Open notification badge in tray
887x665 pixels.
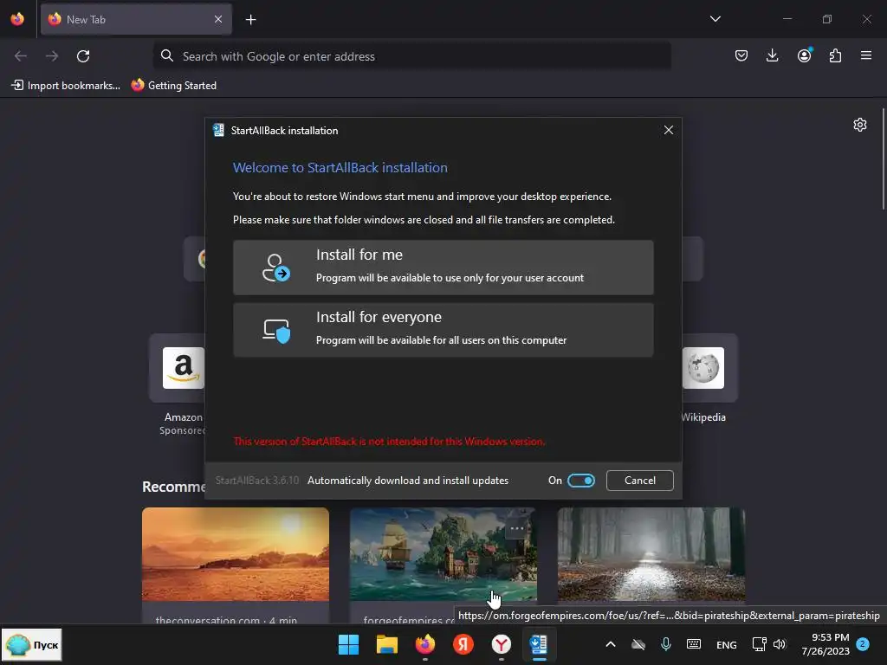tap(863, 644)
